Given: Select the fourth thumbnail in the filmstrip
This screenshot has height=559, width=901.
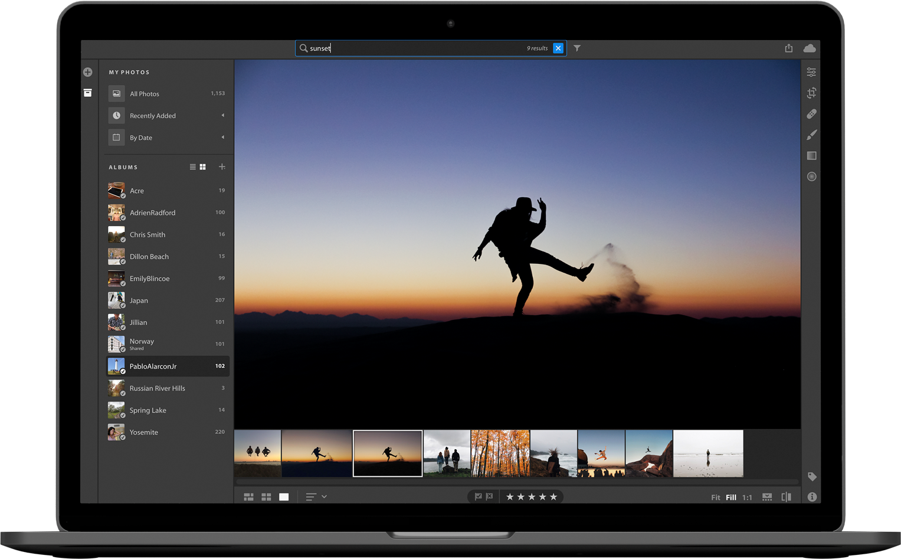Looking at the screenshot, I should click(x=447, y=453).
